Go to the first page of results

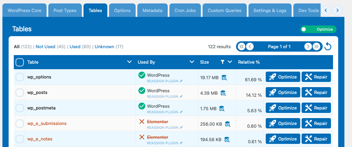pos(242,46)
